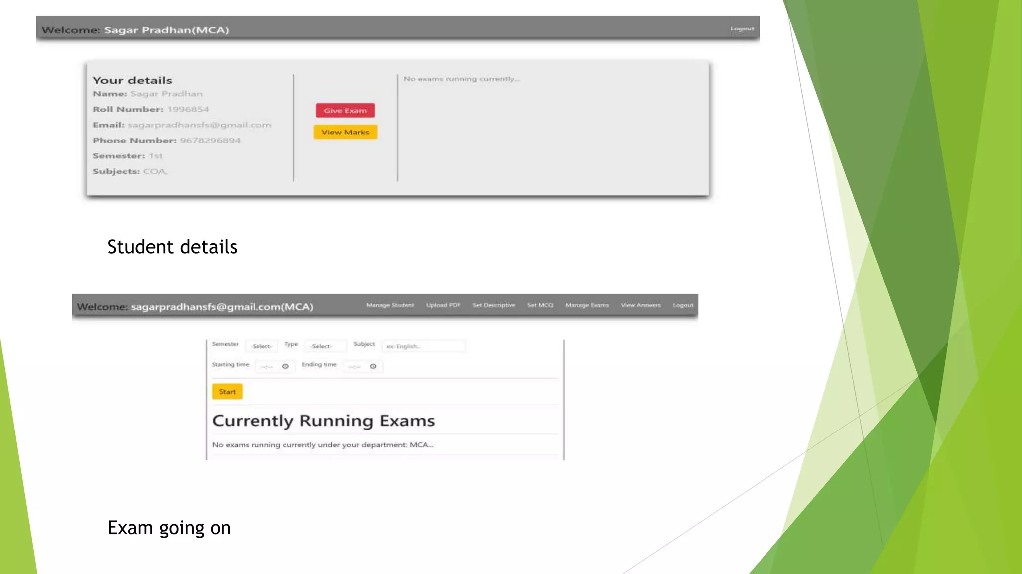The image size is (1022, 574).
Task: Go to the Set MCQ page
Action: 540,305
